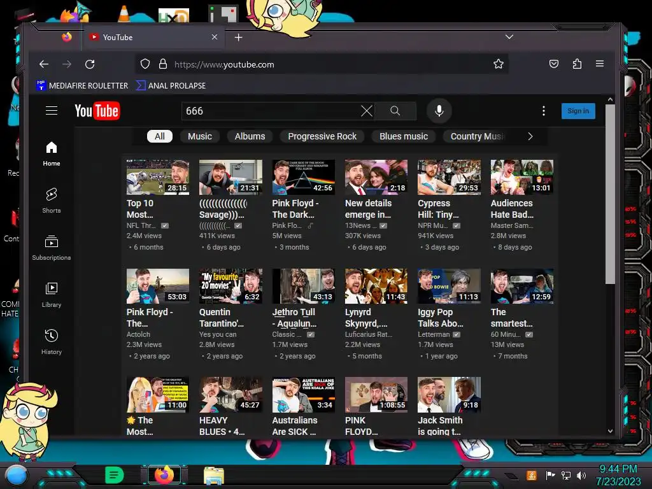Image resolution: width=652 pixels, height=489 pixels.
Task: Click the volume speaker tray icon
Action: [x=581, y=475]
